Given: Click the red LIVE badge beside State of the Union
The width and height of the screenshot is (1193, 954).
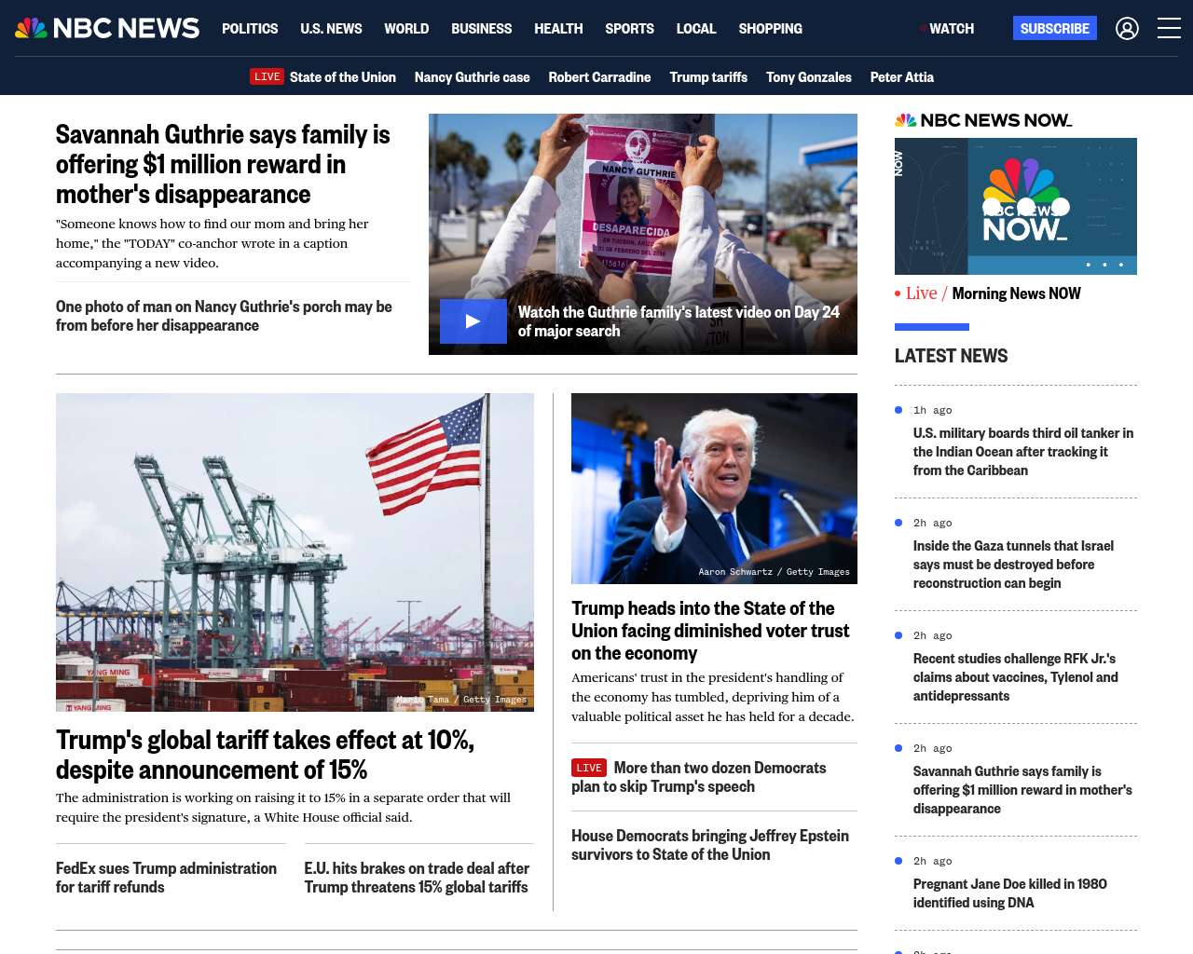Looking at the screenshot, I should point(267,76).
